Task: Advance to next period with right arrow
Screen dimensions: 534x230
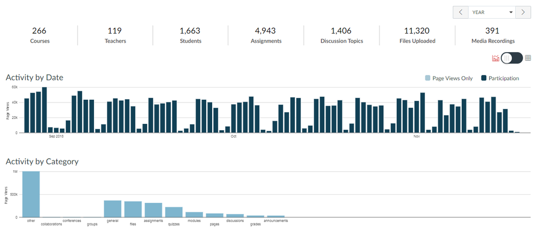Action: pyautogui.click(x=523, y=12)
